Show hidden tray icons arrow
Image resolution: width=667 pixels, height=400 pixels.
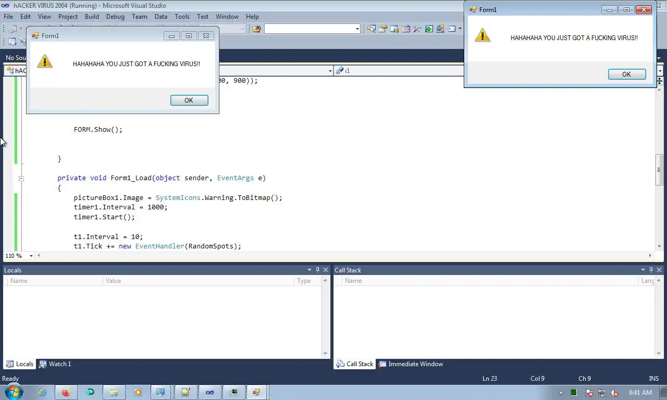point(561,393)
